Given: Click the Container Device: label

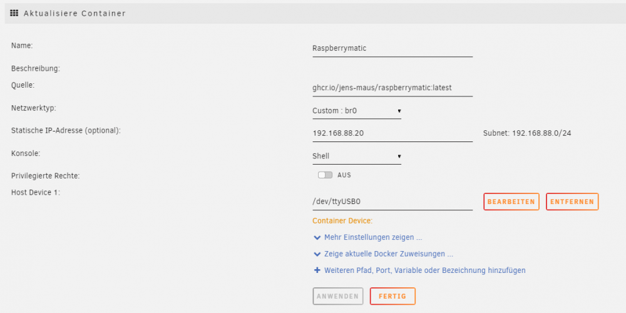Looking at the screenshot, I should pos(342,221).
